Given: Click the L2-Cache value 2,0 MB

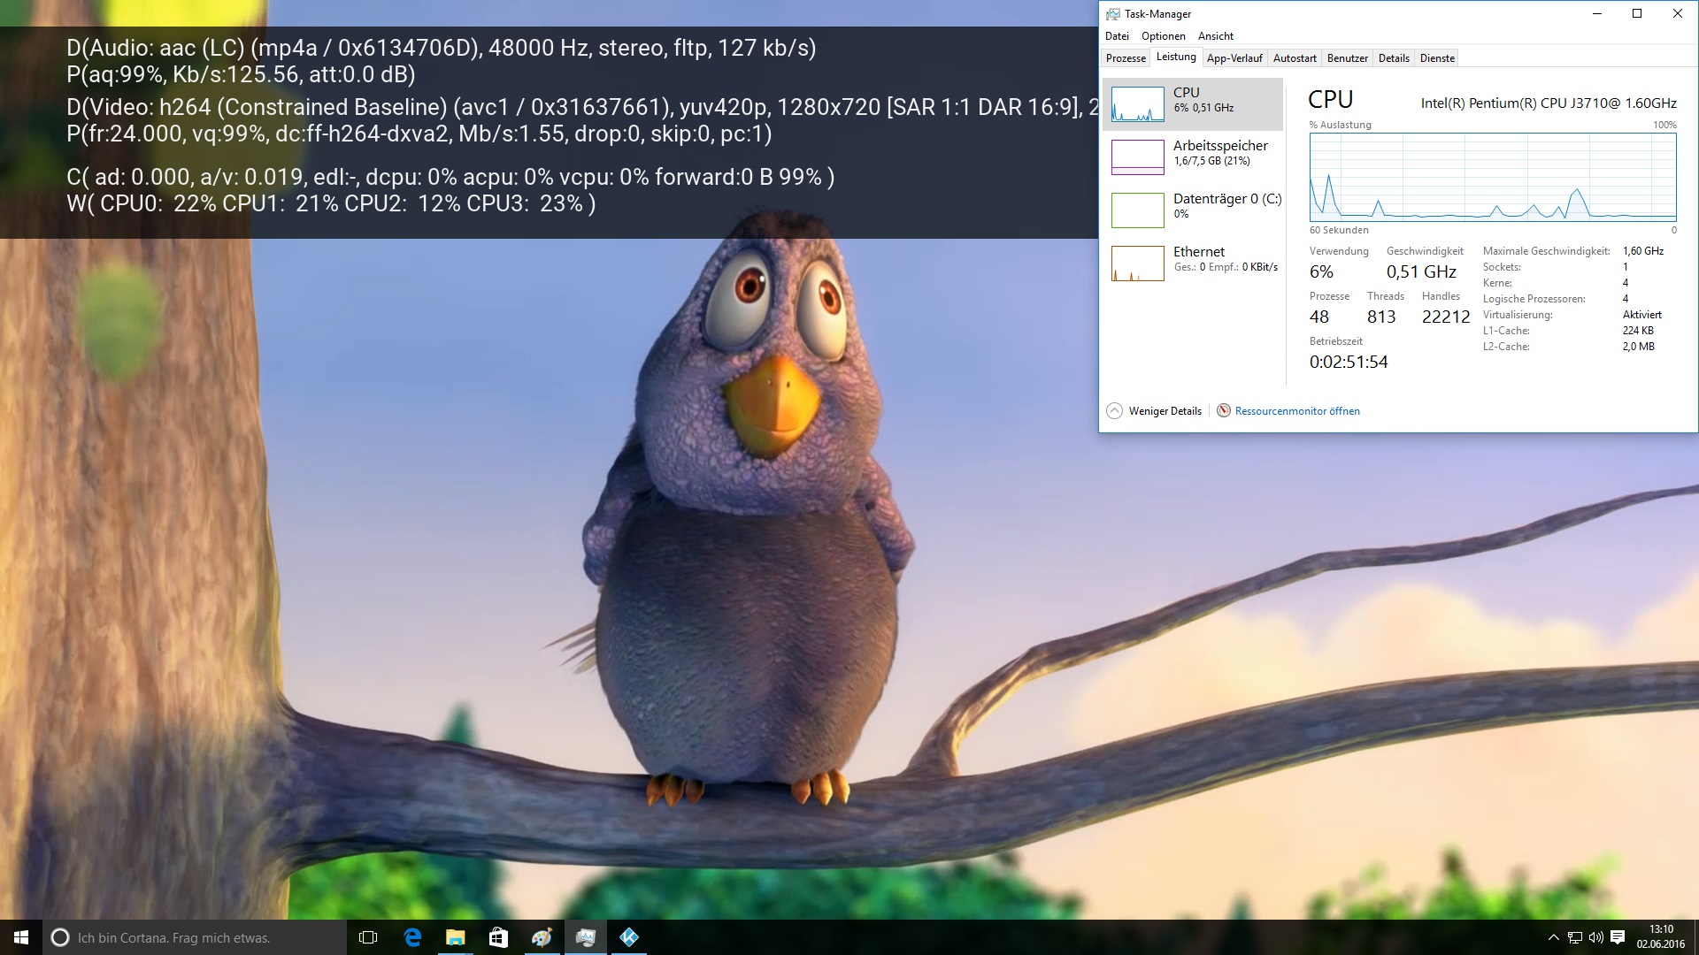Looking at the screenshot, I should tap(1639, 347).
